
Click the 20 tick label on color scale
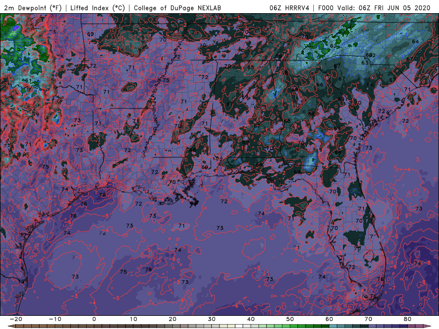[172, 319]
